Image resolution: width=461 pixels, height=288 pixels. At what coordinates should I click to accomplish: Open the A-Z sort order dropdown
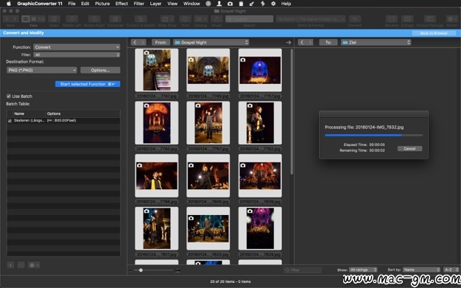(x=451, y=270)
